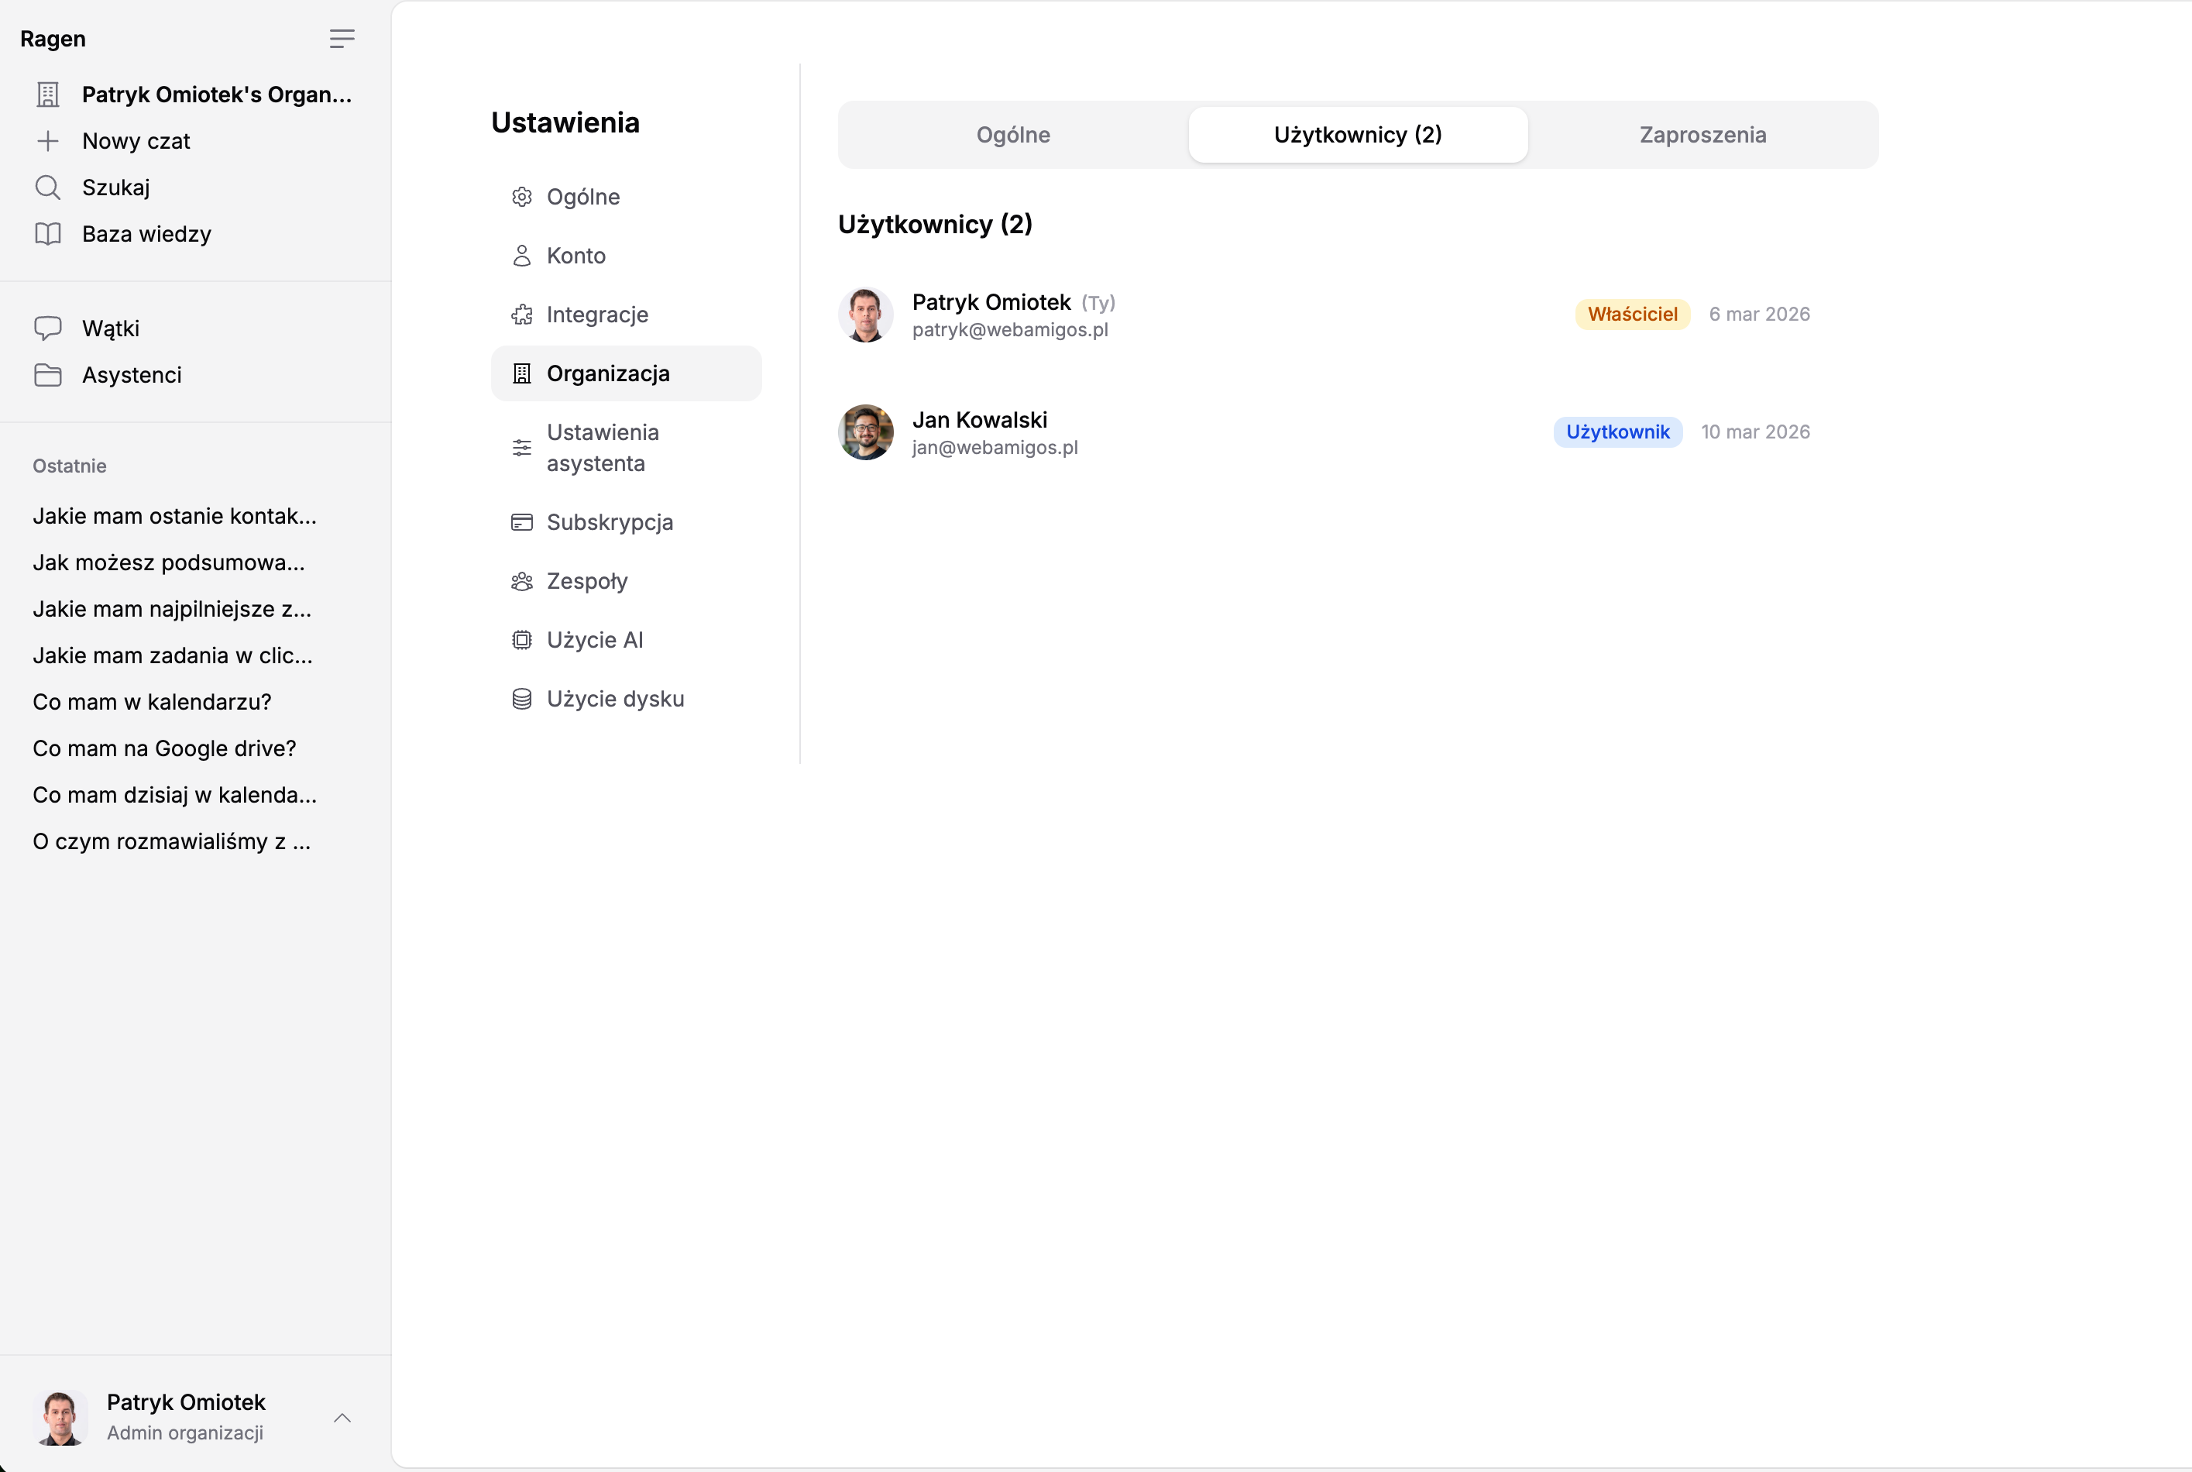Click the Użycie AI chip icon
This screenshot has width=2192, height=1472.
click(522, 640)
